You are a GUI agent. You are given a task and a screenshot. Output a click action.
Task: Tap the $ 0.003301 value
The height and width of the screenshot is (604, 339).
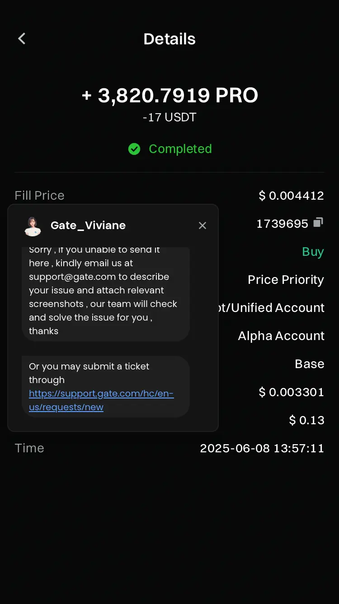click(291, 392)
